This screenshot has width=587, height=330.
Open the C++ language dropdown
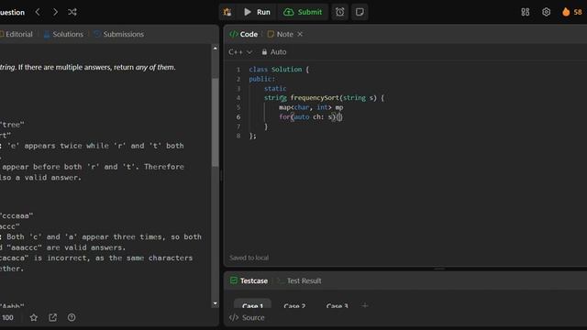240,52
